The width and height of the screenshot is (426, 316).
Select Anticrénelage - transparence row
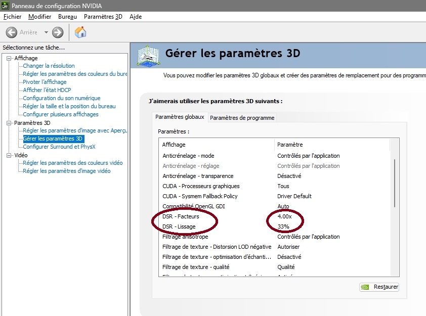pyautogui.click(x=275, y=176)
